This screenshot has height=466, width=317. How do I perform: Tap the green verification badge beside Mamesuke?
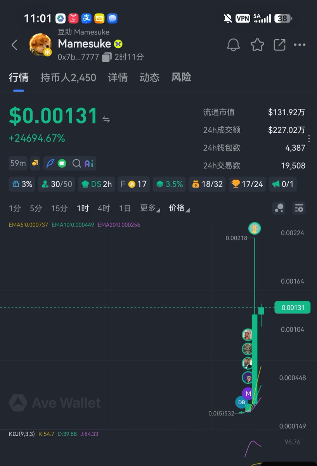pos(118,44)
